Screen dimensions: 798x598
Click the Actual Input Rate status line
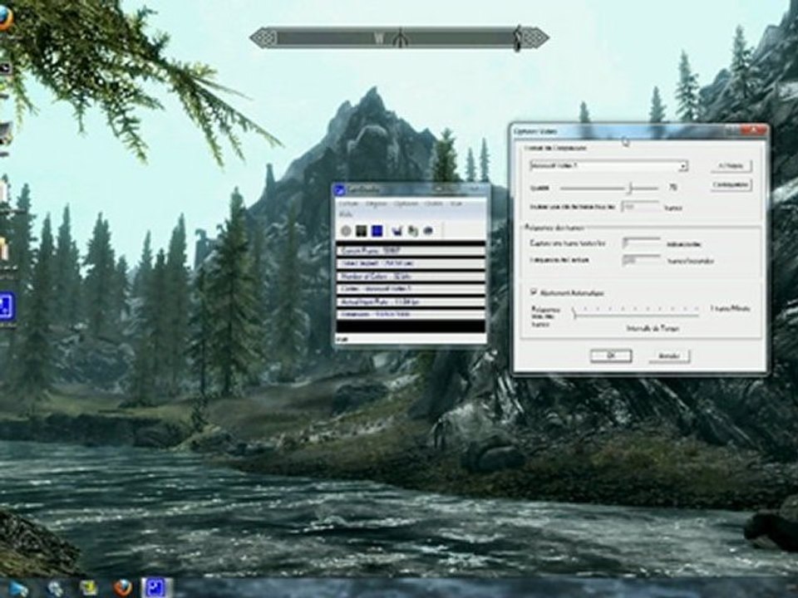pyautogui.click(x=410, y=302)
